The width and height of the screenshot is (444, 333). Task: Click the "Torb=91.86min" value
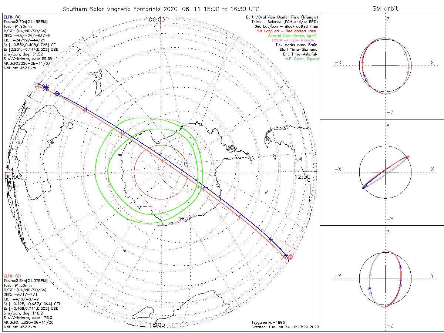pyautogui.click(x=17, y=286)
